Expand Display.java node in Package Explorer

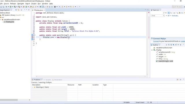pos(3,22)
